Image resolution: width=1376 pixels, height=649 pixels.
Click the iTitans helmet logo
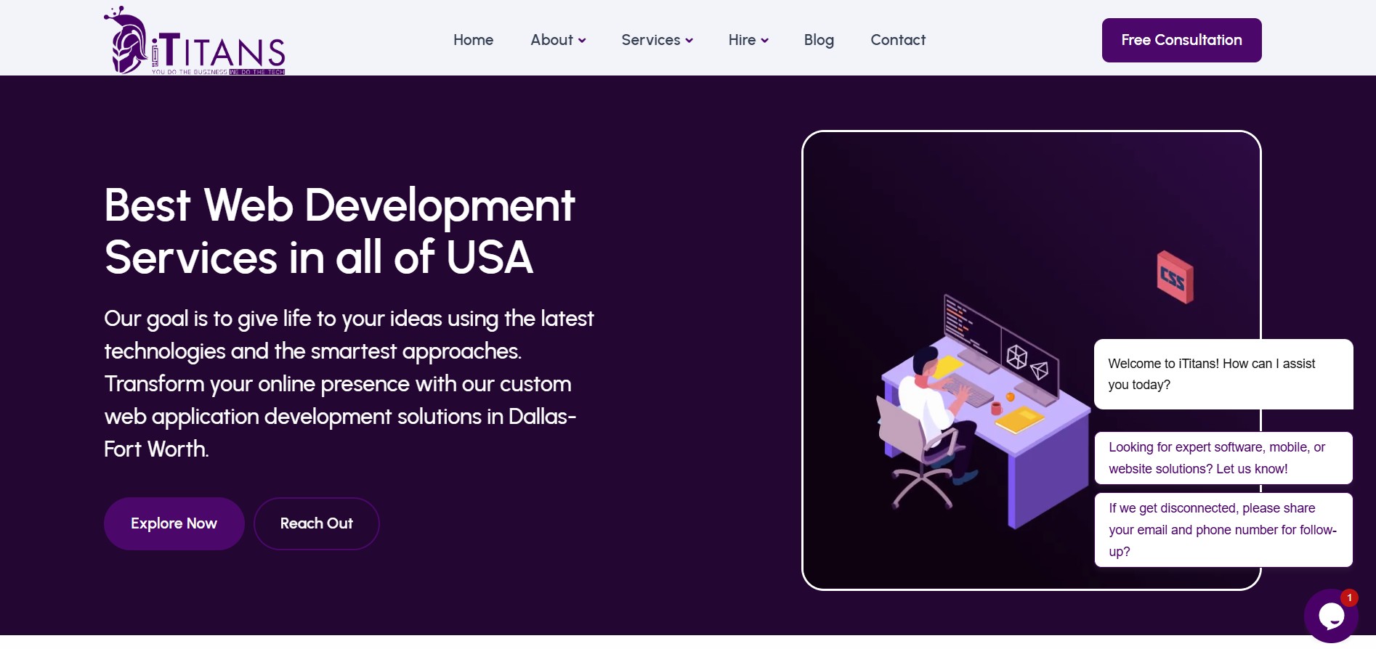[128, 41]
